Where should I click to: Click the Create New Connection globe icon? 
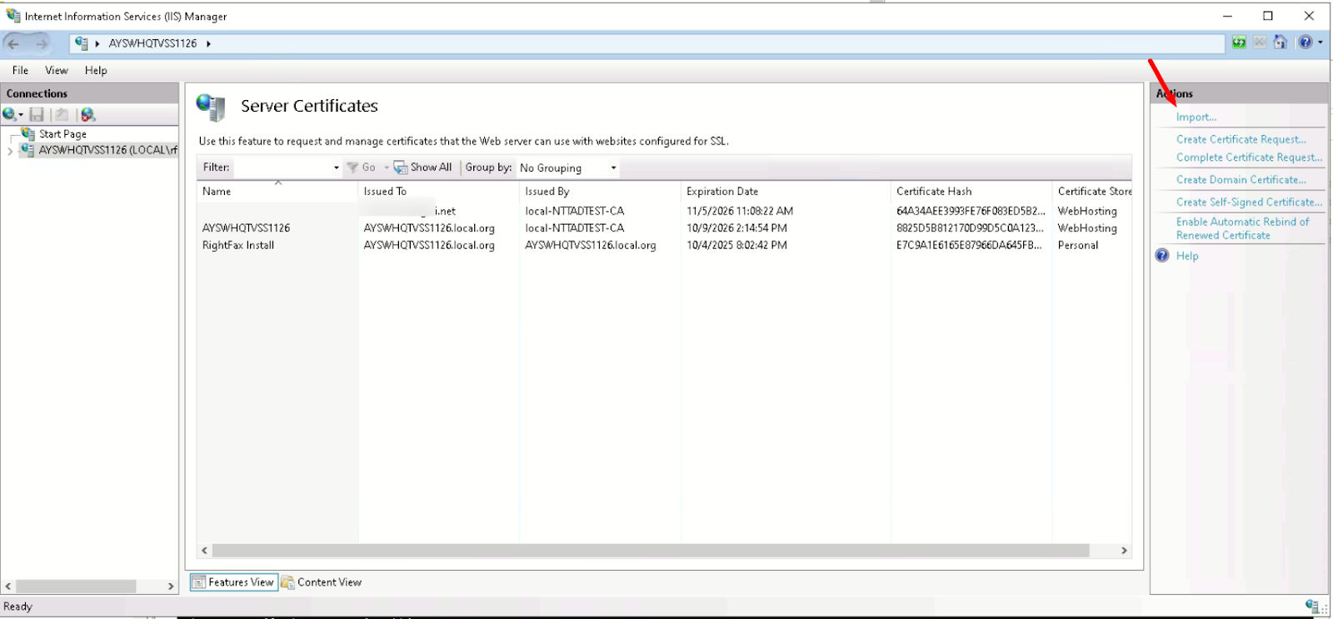pos(9,115)
